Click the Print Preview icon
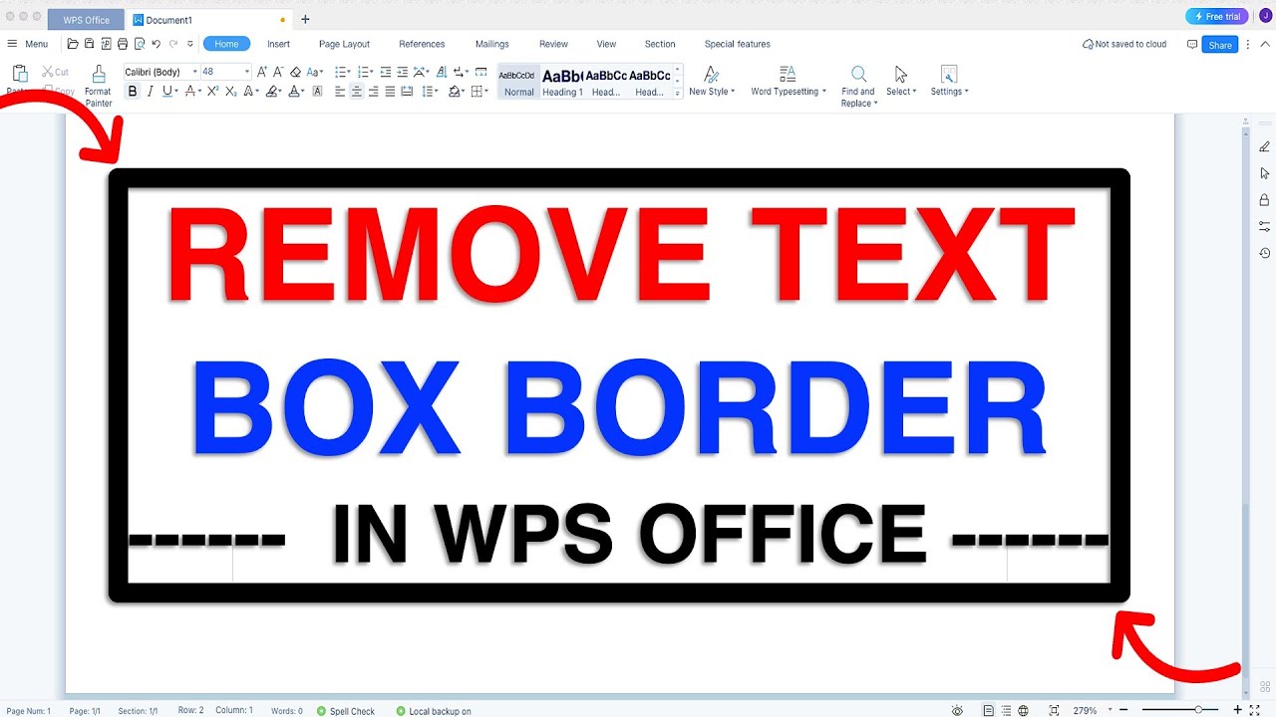This screenshot has height=717, width=1276. coord(140,44)
